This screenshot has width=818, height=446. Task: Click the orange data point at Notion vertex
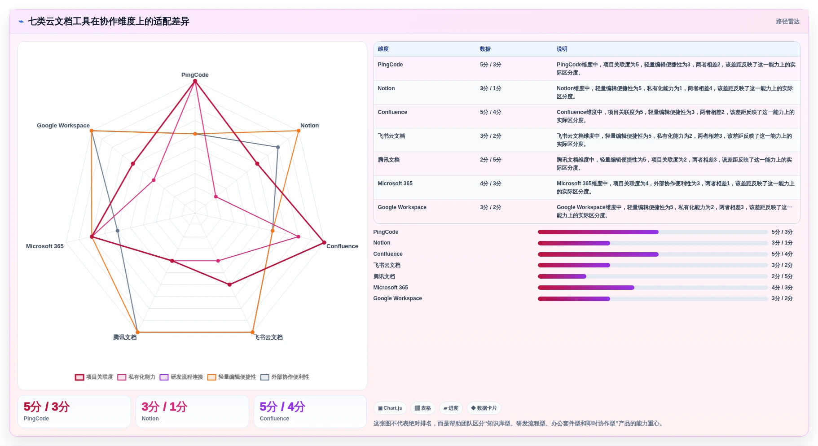[299, 131]
